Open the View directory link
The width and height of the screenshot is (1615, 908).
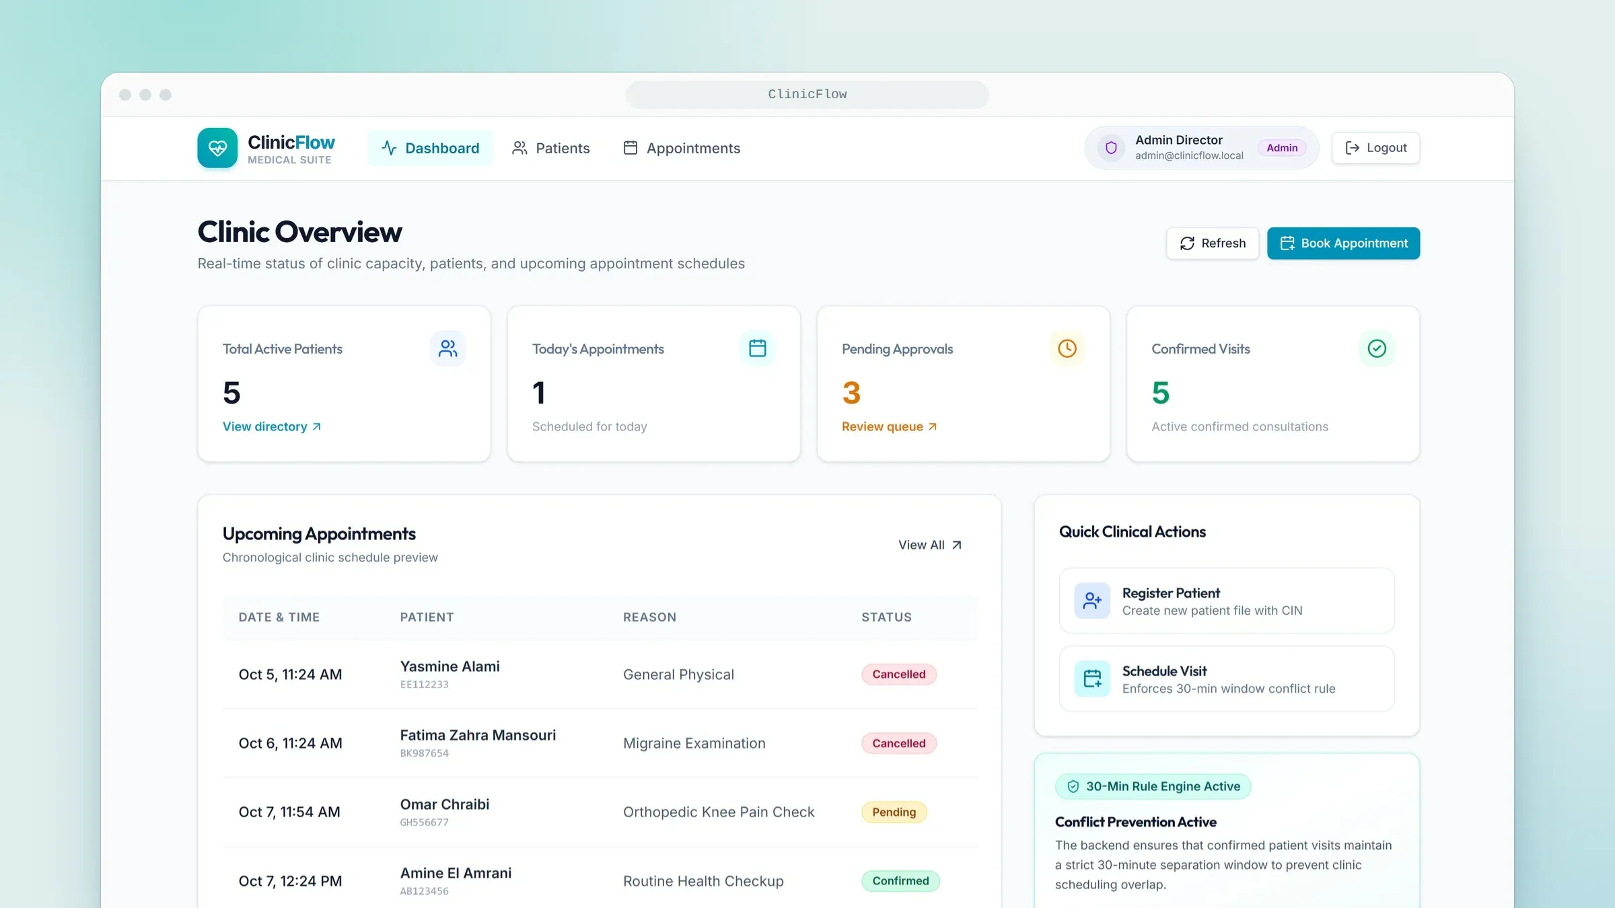(272, 426)
